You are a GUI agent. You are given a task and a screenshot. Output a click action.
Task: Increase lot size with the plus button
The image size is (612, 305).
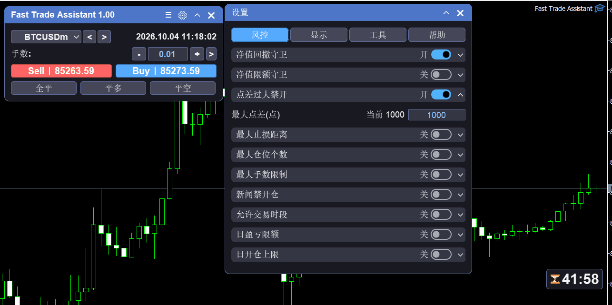(x=197, y=54)
